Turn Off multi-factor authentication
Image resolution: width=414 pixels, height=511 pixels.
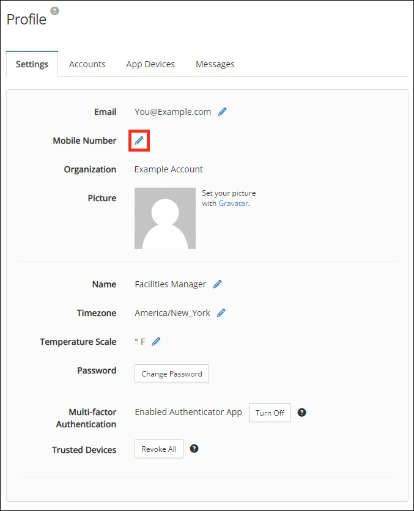click(270, 413)
